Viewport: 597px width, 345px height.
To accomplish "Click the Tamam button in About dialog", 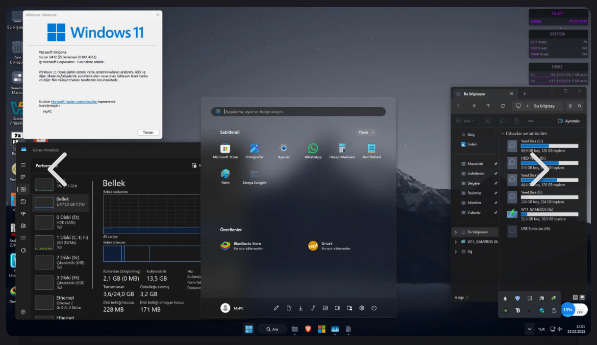I will [148, 132].
